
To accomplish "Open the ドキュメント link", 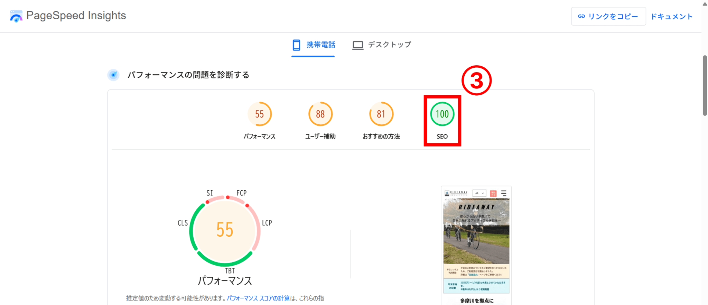I will (672, 17).
